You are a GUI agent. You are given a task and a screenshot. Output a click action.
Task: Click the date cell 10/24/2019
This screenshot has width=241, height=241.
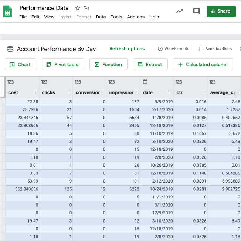pos(157,189)
